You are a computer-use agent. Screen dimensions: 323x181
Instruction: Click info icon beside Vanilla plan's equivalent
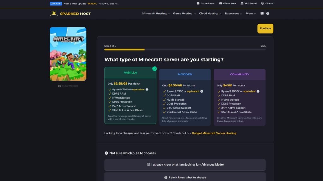[x=147, y=90]
